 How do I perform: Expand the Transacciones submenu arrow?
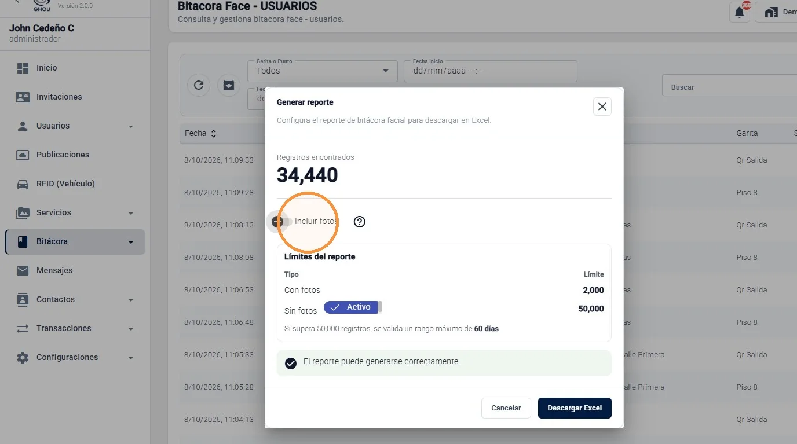point(131,329)
